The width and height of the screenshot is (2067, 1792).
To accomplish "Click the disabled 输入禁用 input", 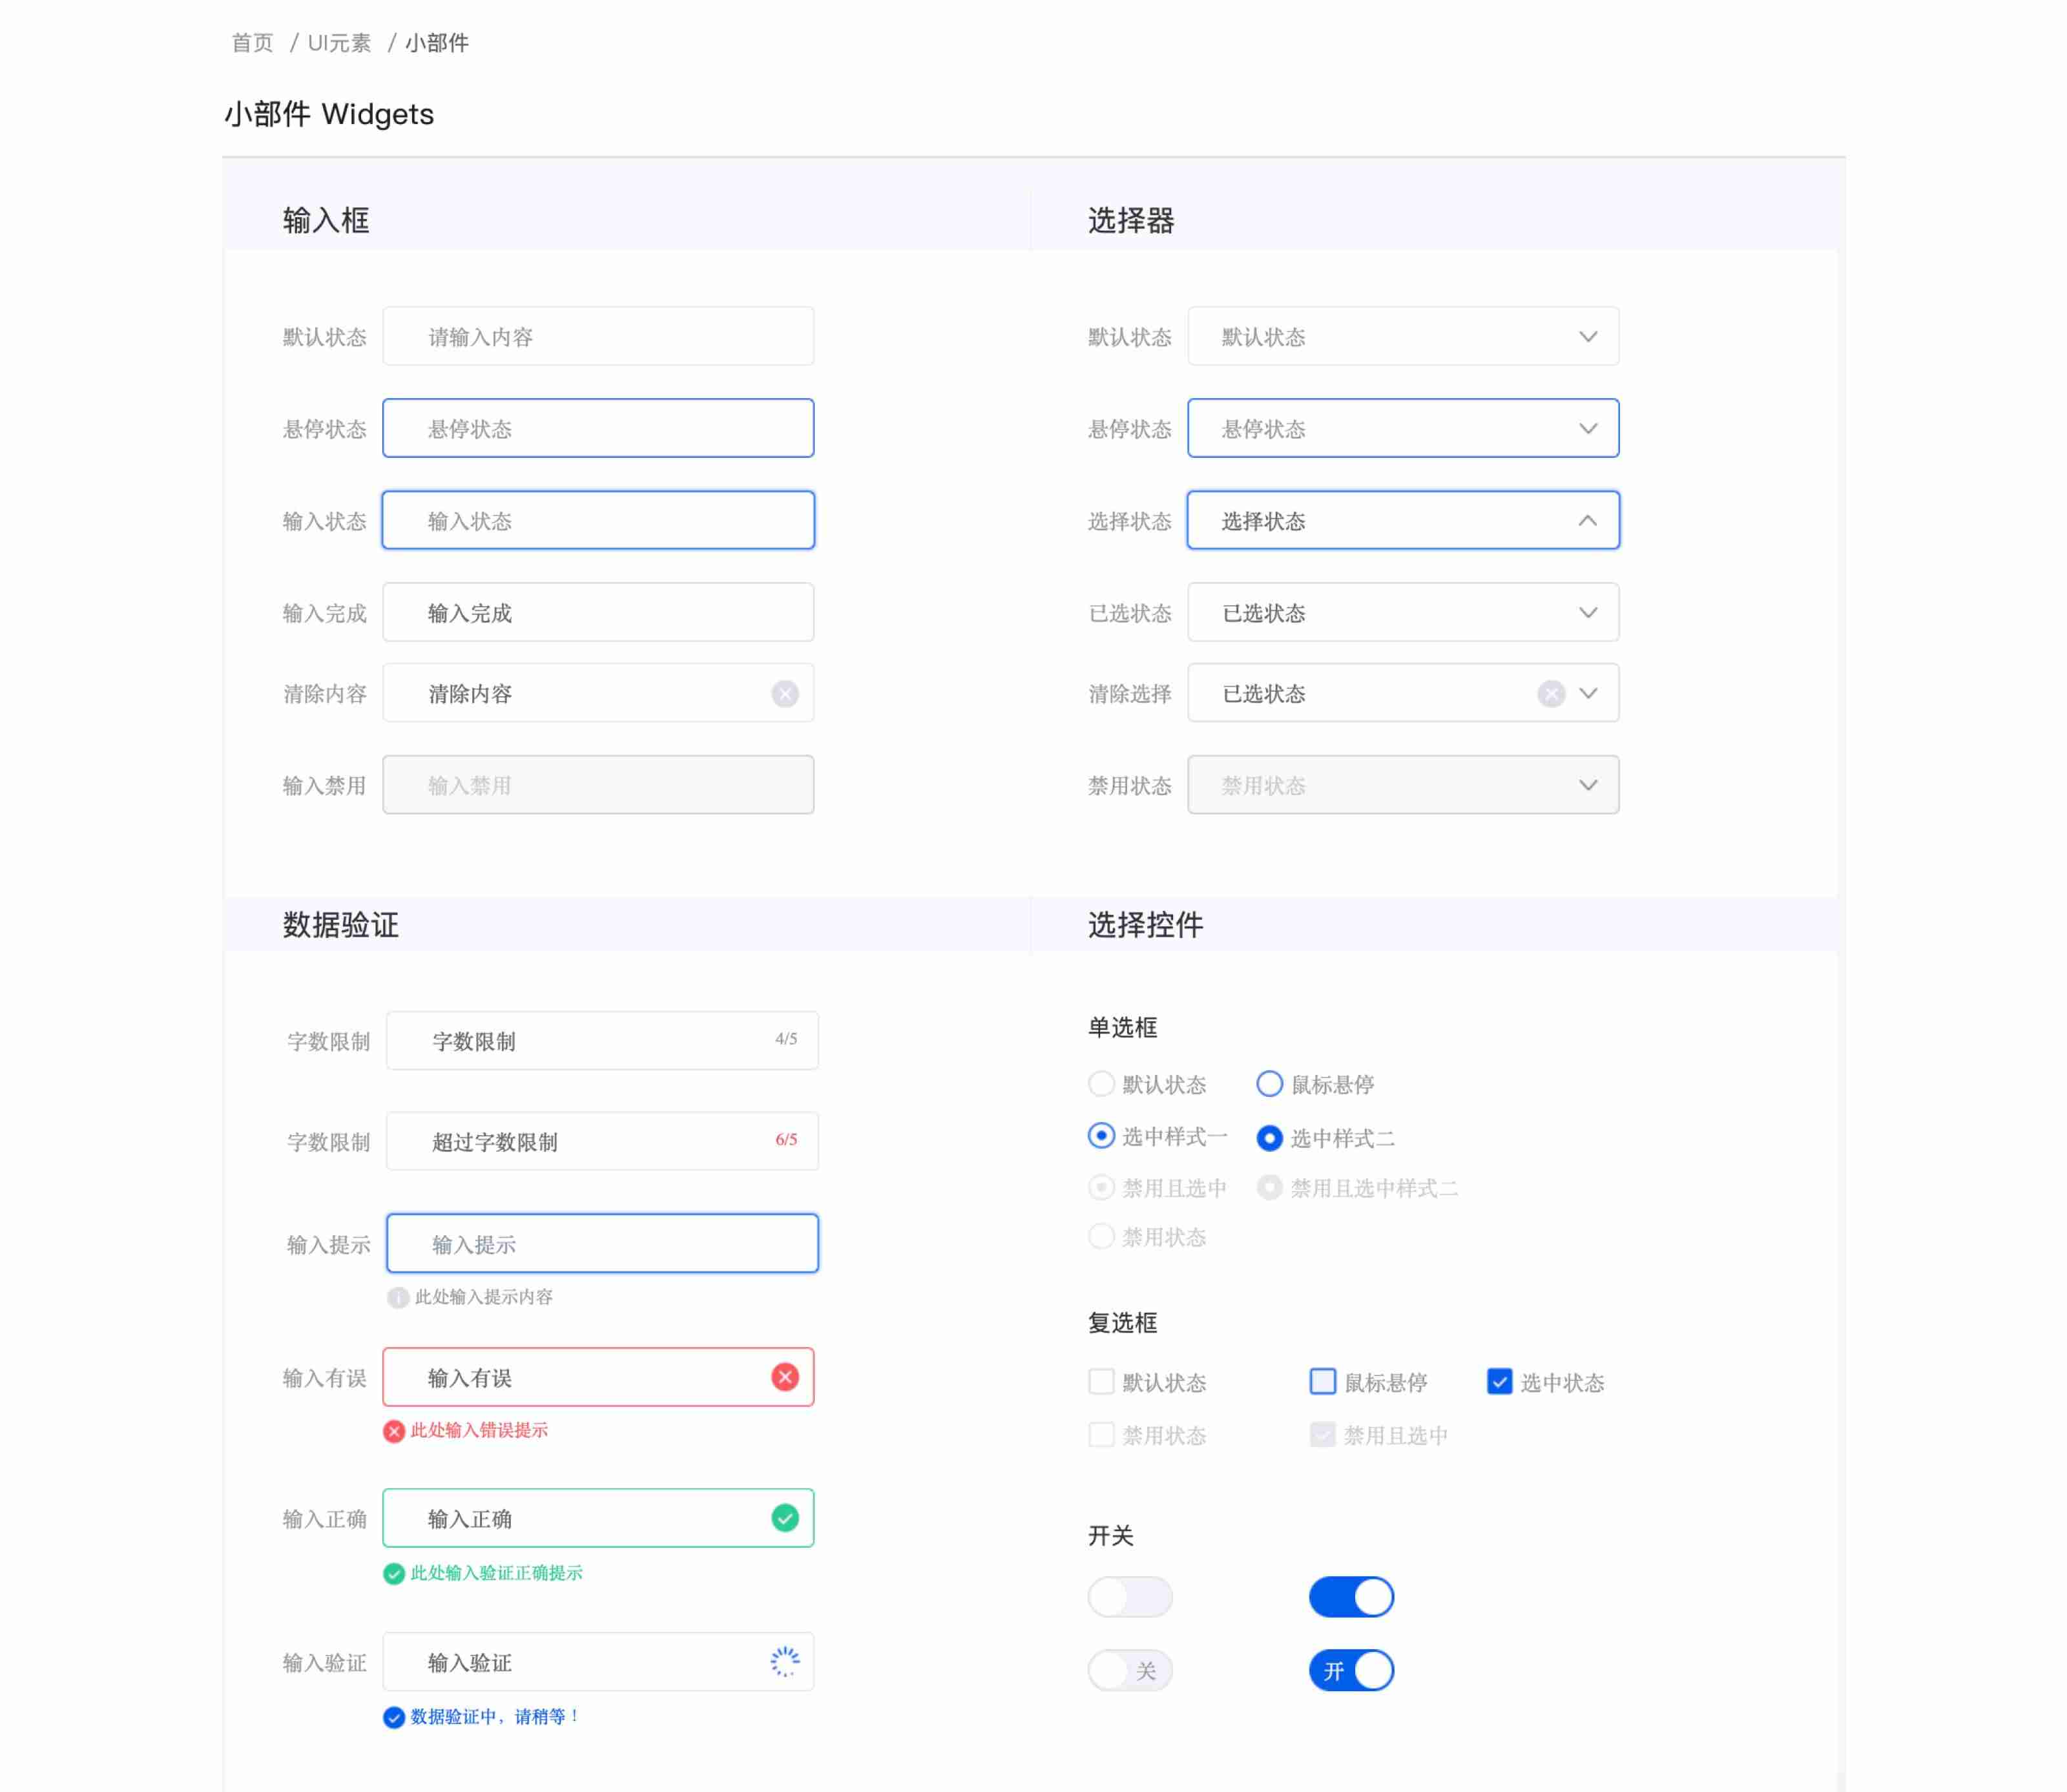I will 598,785.
